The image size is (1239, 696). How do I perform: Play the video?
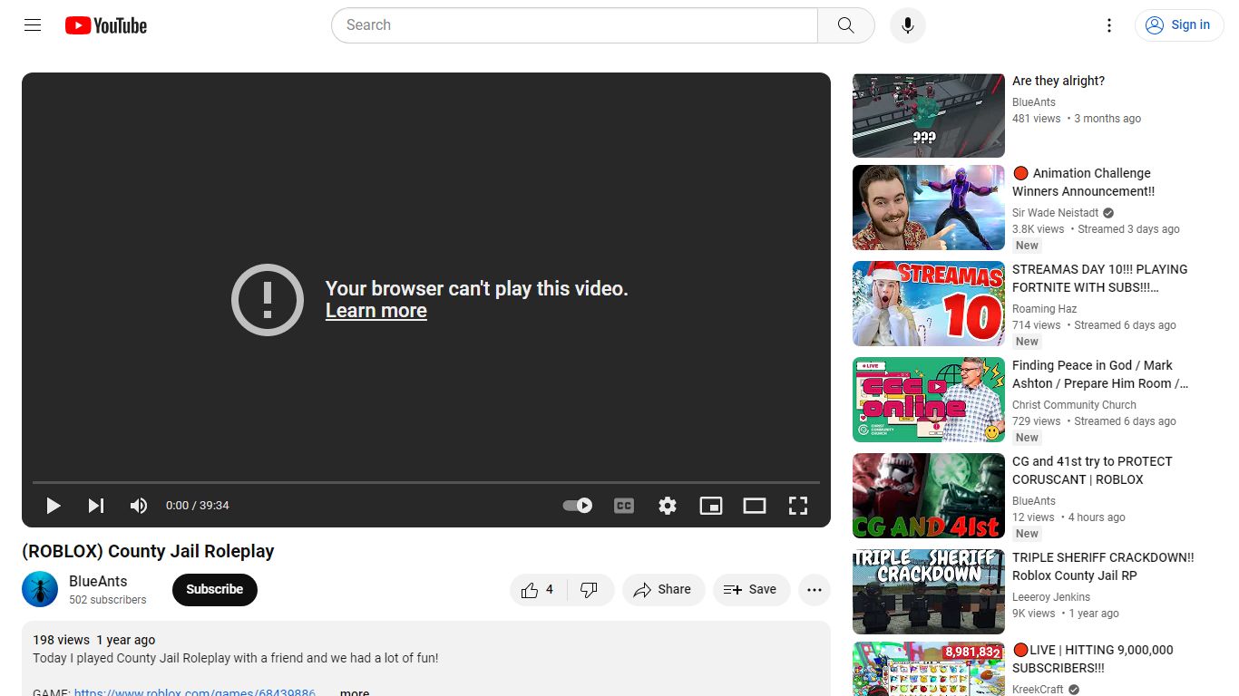point(54,506)
